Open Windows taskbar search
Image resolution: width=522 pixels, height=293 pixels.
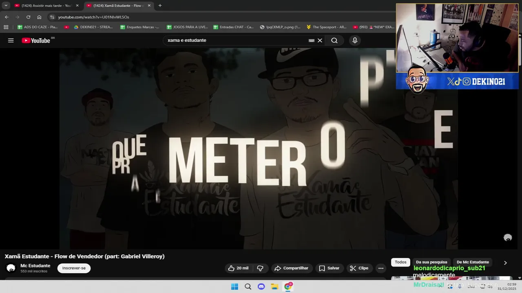(x=248, y=286)
